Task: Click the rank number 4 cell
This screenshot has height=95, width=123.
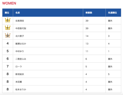Action: click(8, 44)
